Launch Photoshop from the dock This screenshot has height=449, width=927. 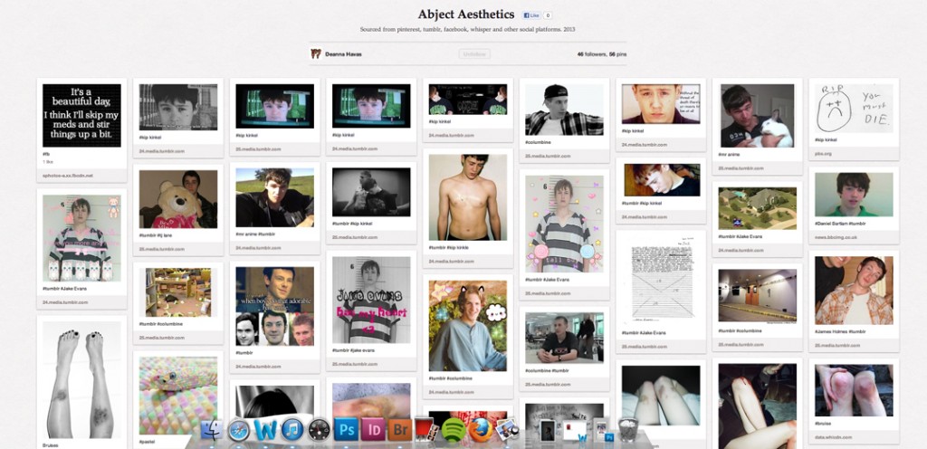pyautogui.click(x=346, y=429)
